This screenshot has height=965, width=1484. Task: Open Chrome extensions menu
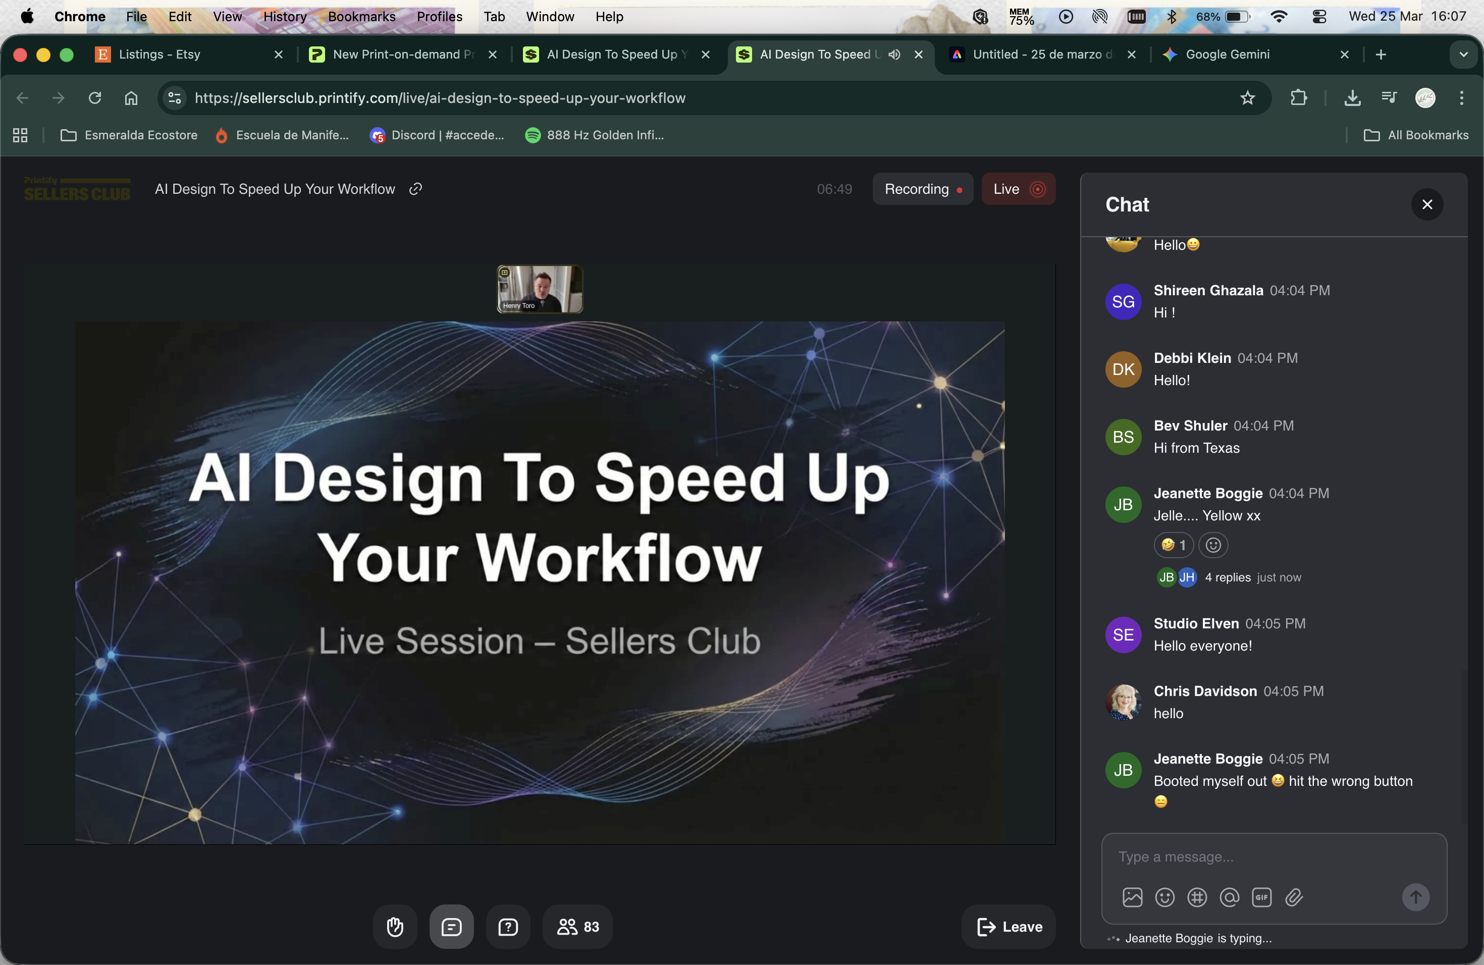coord(1299,98)
